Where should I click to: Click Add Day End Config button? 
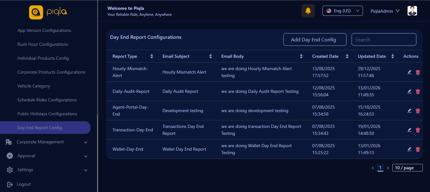pos(315,39)
